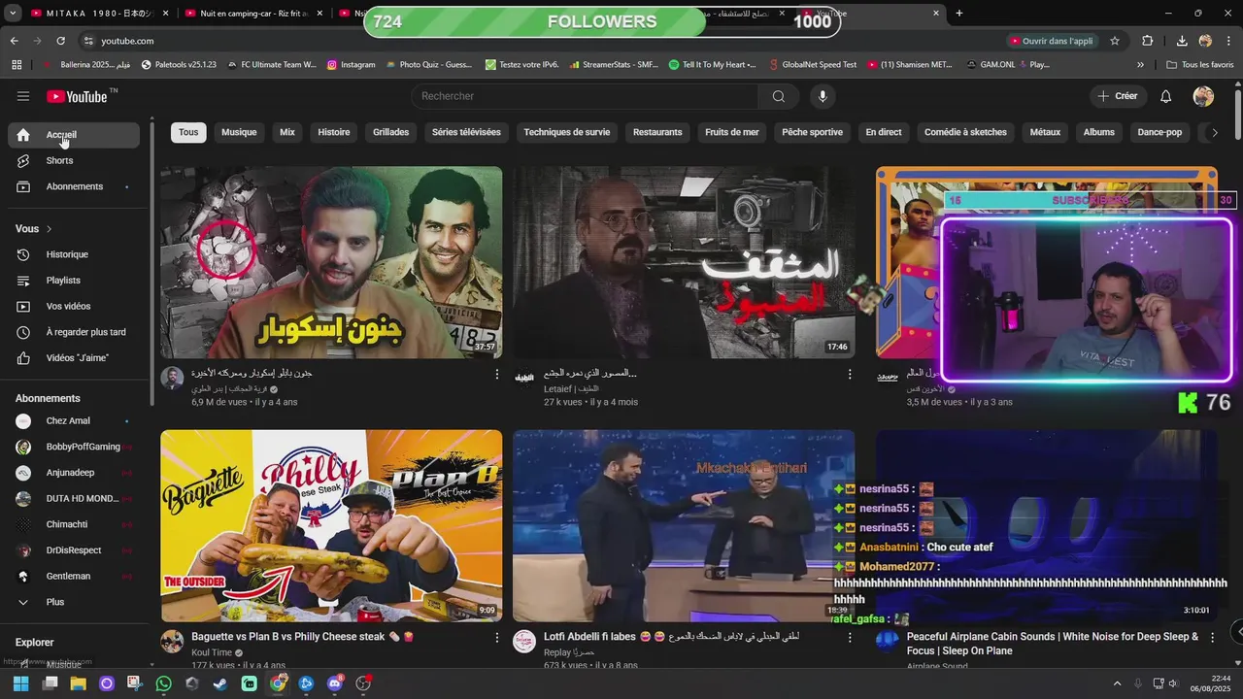Viewport: 1243px width, 699px height.
Task: Open the browser downloads icon
Action: pos(1182,41)
